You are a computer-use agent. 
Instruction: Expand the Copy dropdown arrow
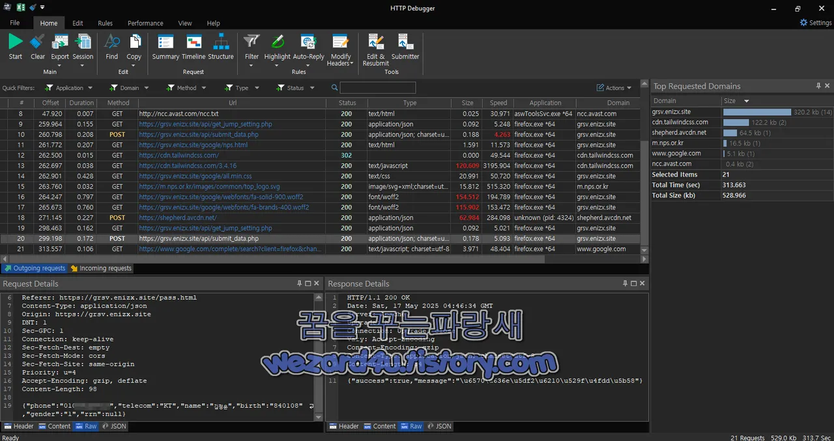134,65
